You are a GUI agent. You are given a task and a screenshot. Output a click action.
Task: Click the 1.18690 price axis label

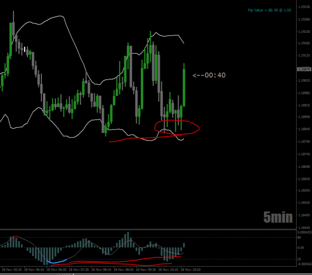(x=304, y=166)
